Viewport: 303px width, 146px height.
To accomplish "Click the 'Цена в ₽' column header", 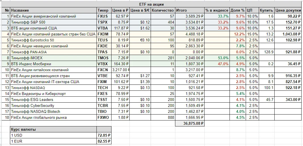I will point(120,10).
